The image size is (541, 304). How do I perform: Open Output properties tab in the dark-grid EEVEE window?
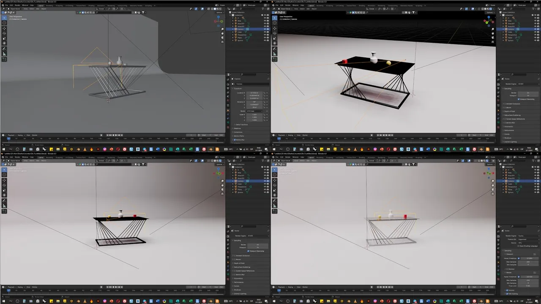(498, 88)
